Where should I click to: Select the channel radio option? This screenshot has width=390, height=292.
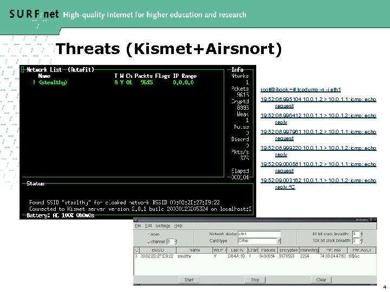pos(156,242)
